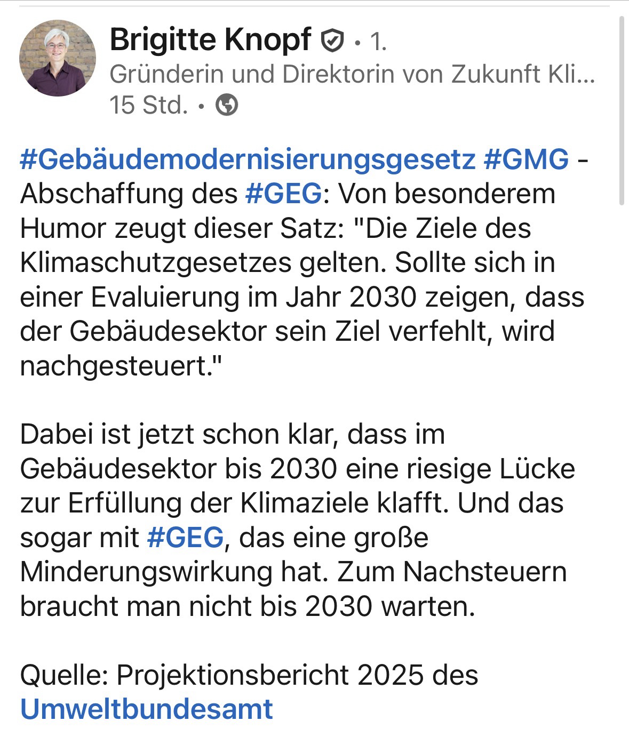629x737 pixels.
Task: Click the headline "Gründerin und Direktorin von Zukunft"
Action: 352,74
